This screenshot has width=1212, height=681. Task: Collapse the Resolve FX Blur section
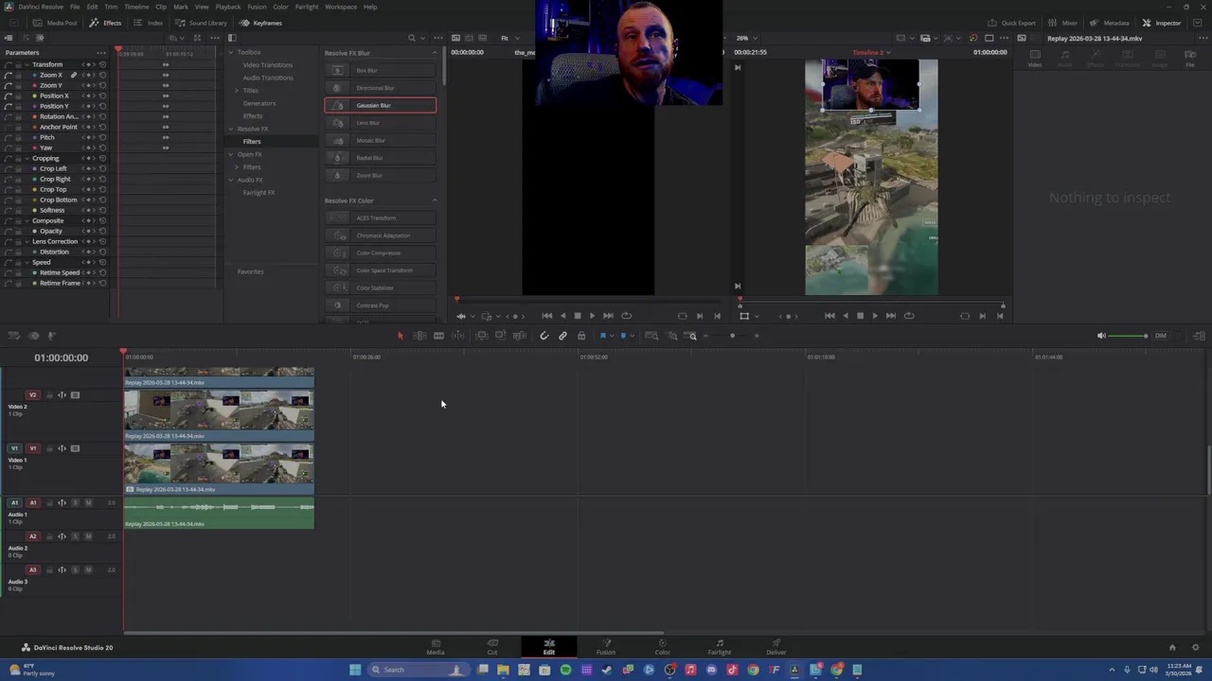(435, 53)
